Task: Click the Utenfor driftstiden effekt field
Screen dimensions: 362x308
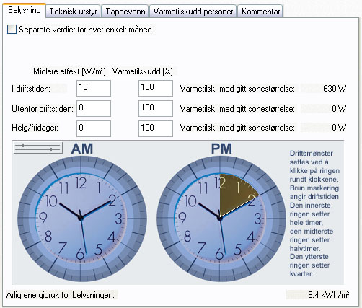Action: [x=94, y=108]
